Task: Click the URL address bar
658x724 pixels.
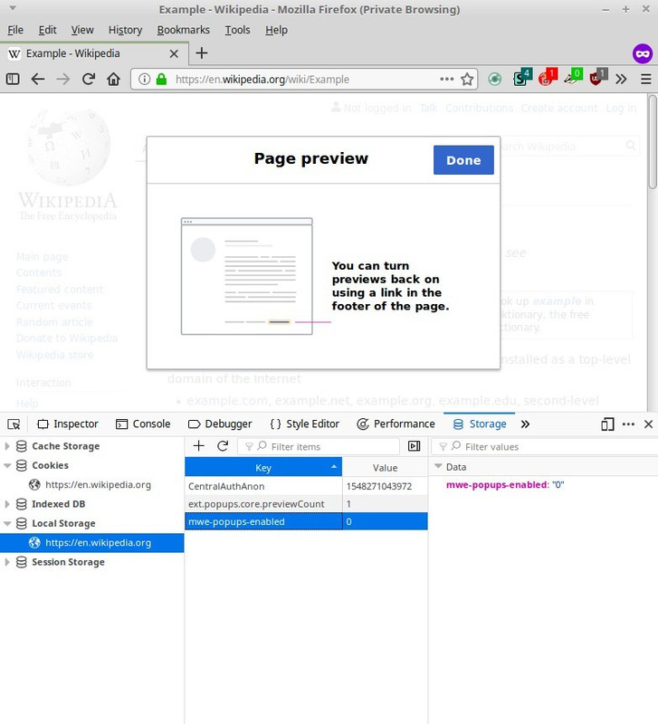Action: (305, 79)
